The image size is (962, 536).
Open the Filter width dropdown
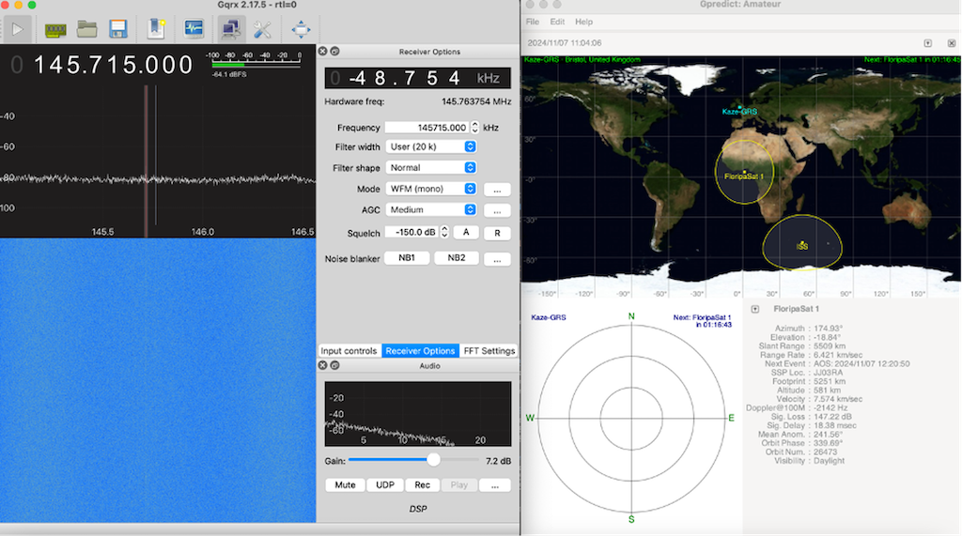431,147
